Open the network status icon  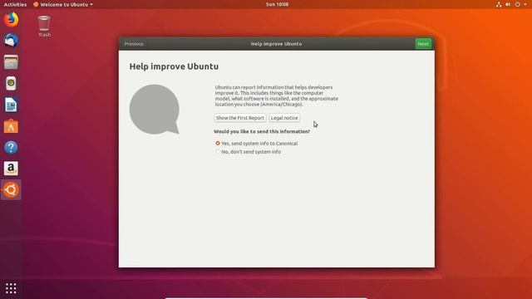tap(499, 4)
